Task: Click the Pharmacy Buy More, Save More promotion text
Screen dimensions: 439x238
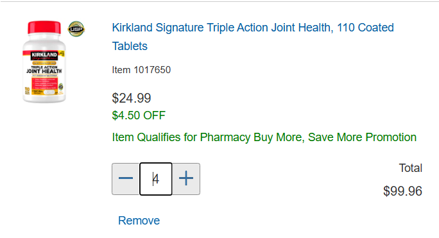Action: (x=264, y=137)
